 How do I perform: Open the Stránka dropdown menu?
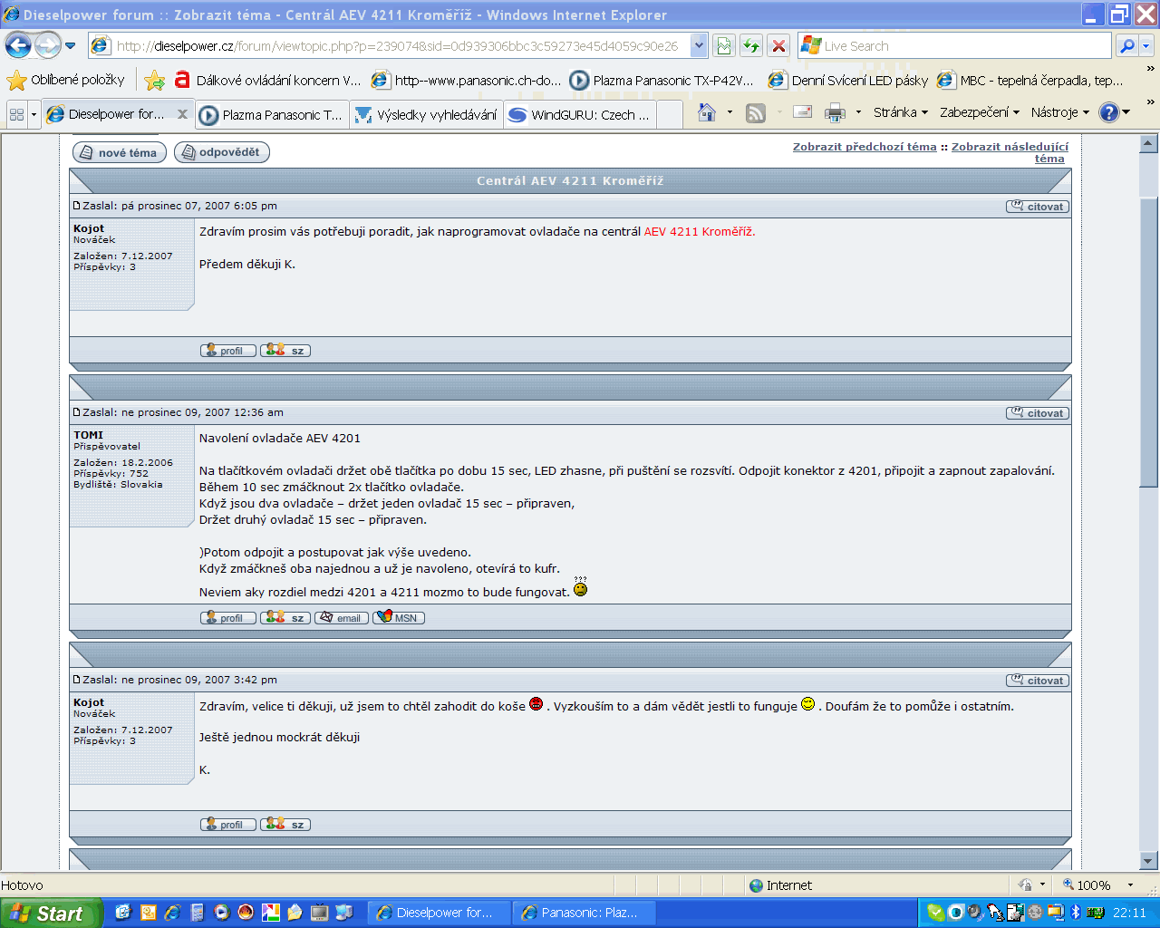tap(900, 112)
